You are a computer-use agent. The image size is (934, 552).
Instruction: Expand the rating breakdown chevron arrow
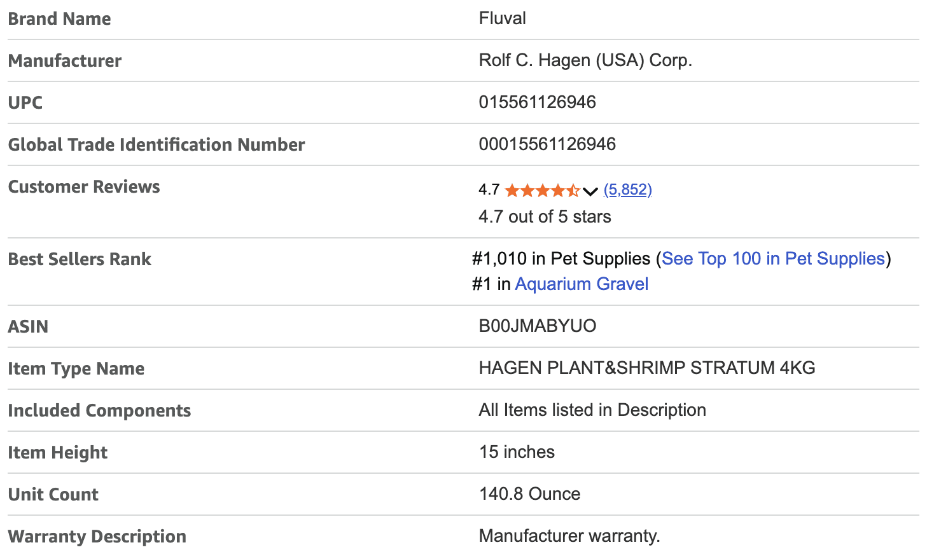pos(590,191)
